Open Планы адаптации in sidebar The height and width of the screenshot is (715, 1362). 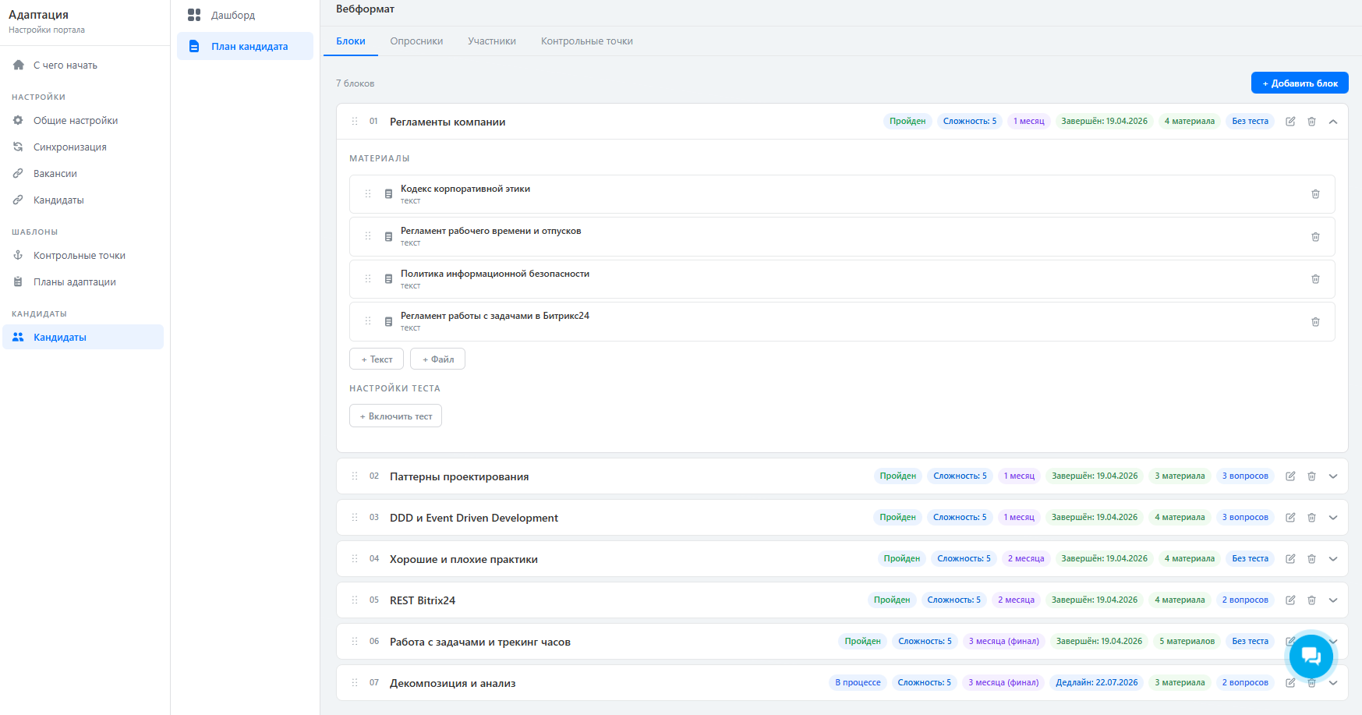click(x=74, y=282)
